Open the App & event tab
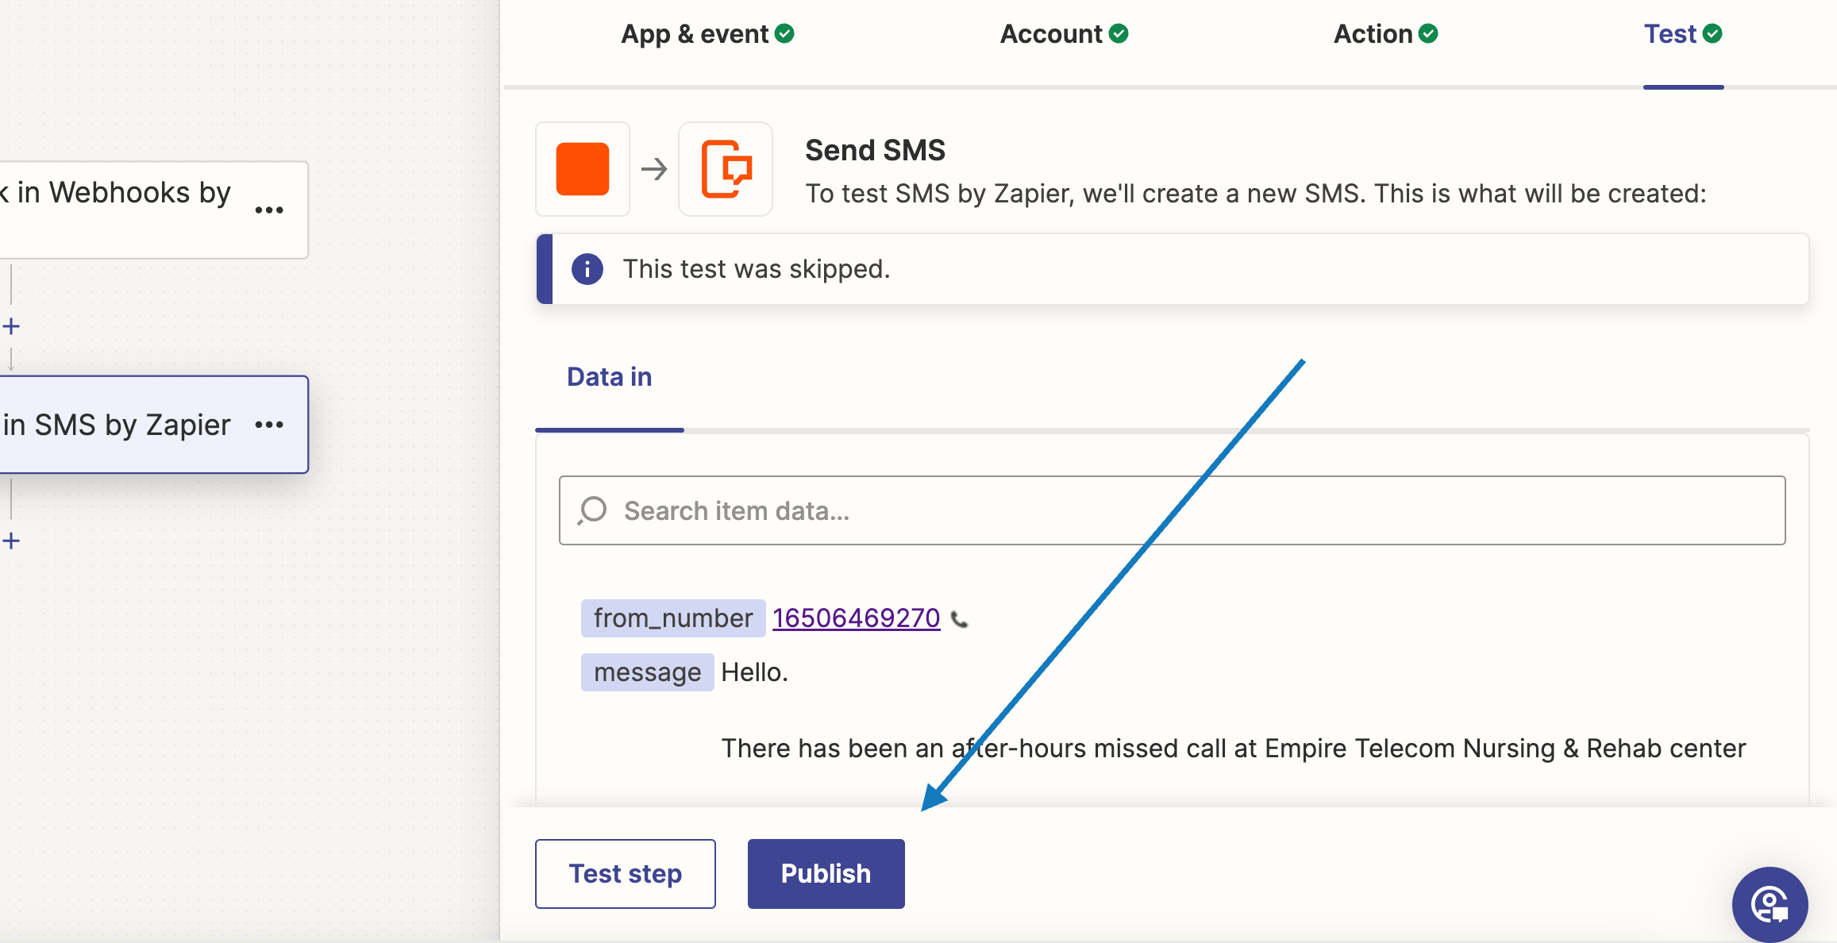Image resolution: width=1837 pixels, height=943 pixels. tap(707, 34)
